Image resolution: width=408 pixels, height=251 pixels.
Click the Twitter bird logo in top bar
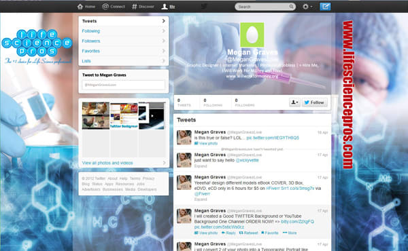click(x=204, y=6)
